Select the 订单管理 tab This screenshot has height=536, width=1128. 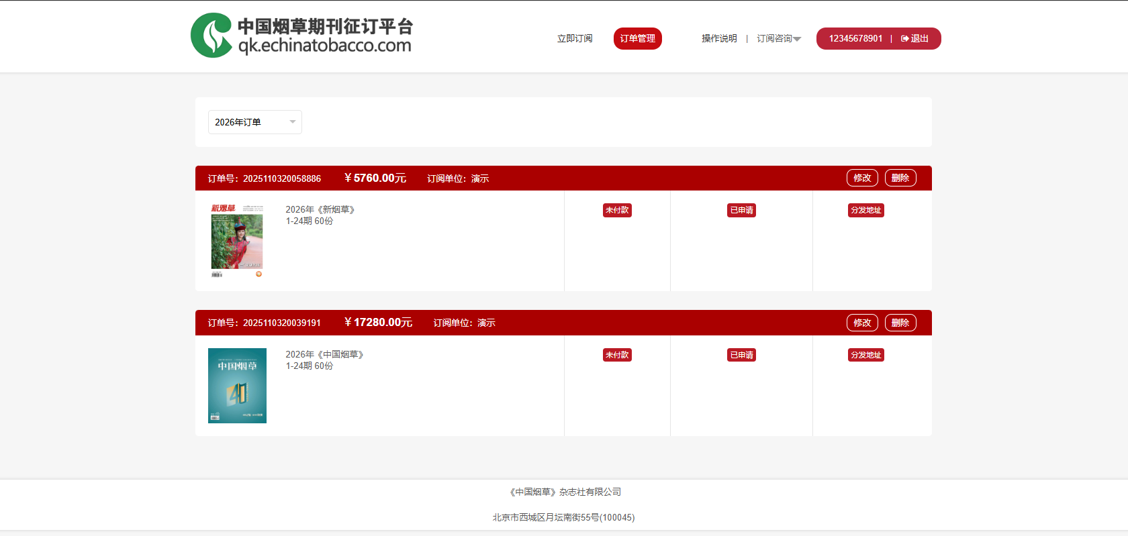(x=637, y=39)
